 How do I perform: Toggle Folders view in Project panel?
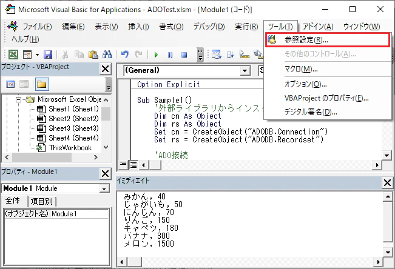[42, 84]
